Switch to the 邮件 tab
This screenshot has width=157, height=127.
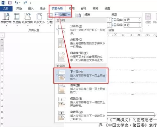(x=84, y=9)
